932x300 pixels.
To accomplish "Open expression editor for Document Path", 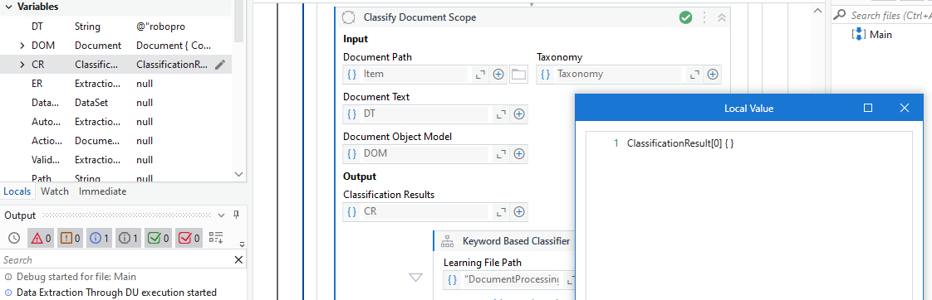I will tap(479, 75).
